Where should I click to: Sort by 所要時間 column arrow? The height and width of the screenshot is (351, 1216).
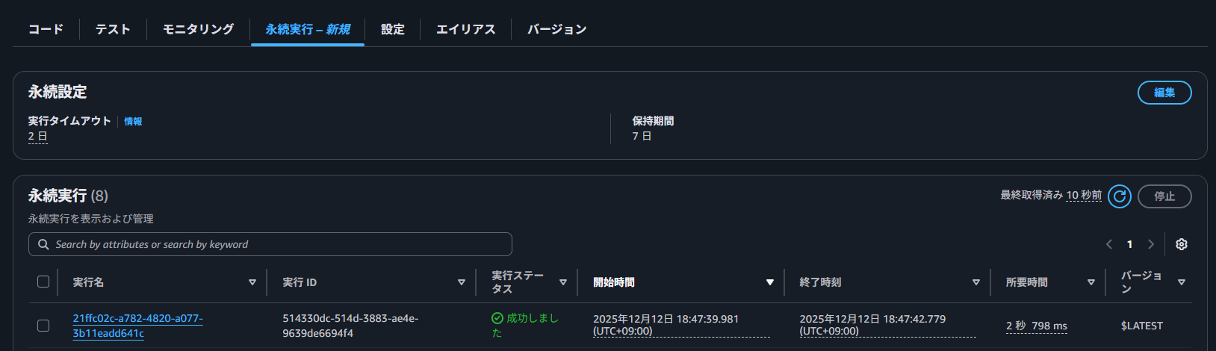click(x=1091, y=282)
